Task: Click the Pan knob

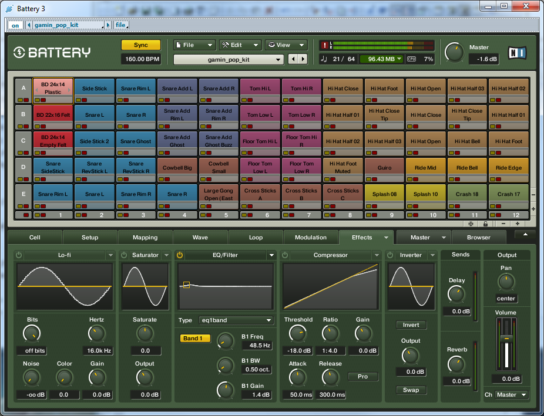Action: pos(506,282)
